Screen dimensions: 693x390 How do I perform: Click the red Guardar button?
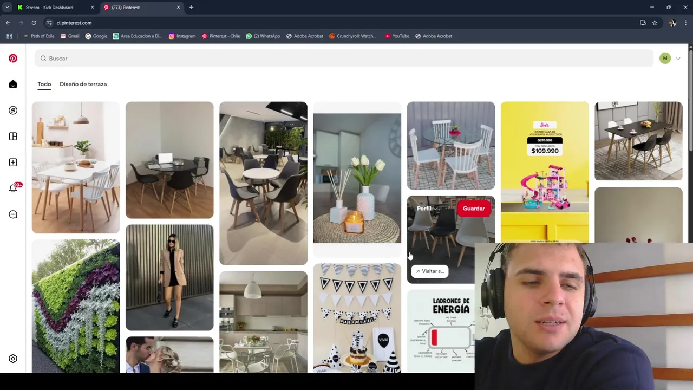[474, 209]
